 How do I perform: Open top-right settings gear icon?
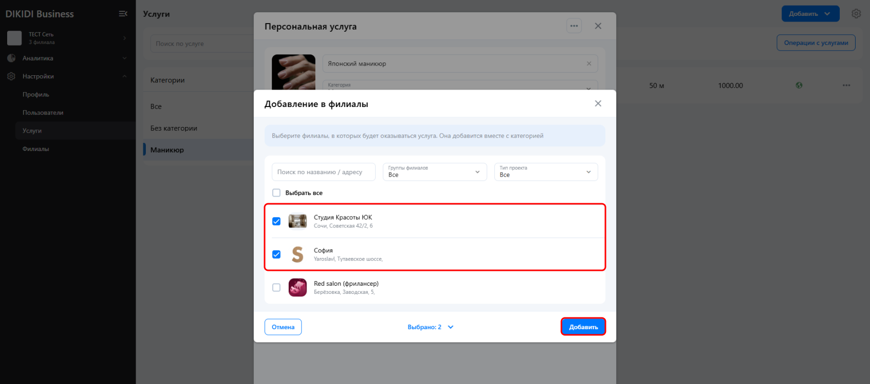point(856,14)
